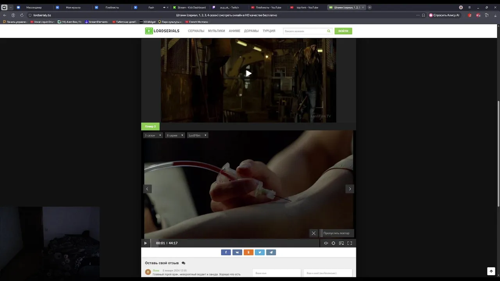
Task: Open the 'Мультики' menu item
Action: tap(216, 31)
